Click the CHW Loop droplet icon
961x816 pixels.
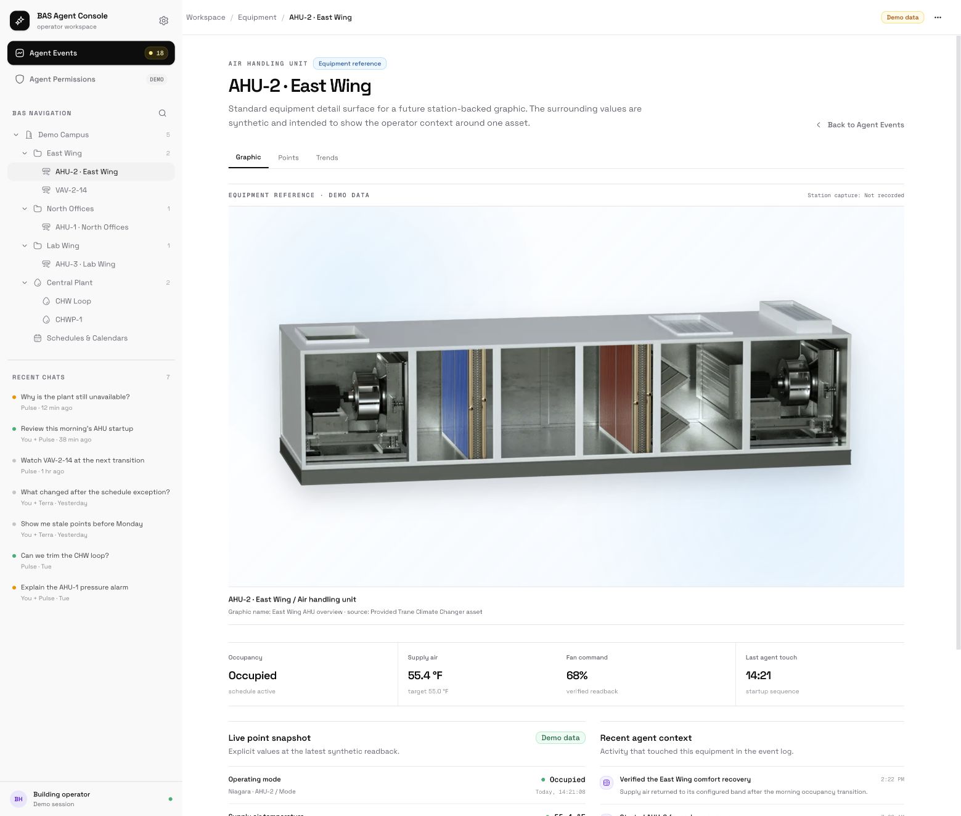(x=46, y=301)
